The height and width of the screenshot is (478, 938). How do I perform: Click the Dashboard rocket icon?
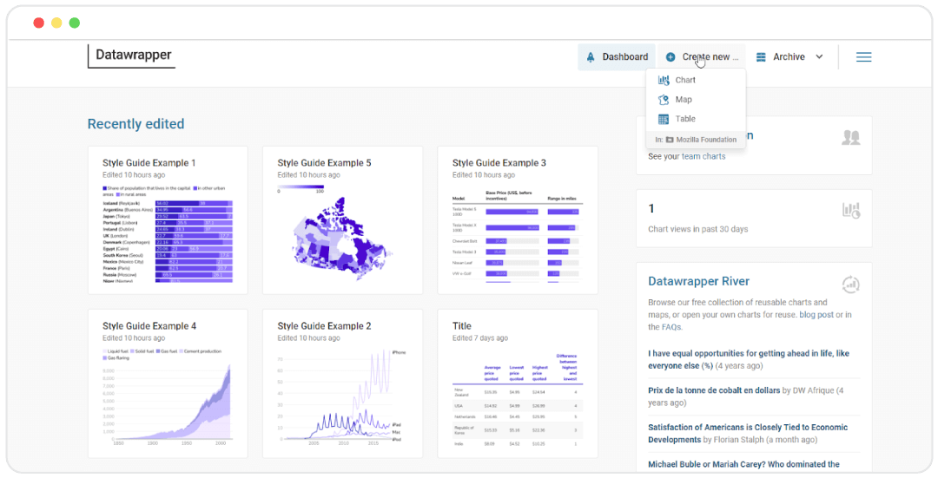pos(591,57)
